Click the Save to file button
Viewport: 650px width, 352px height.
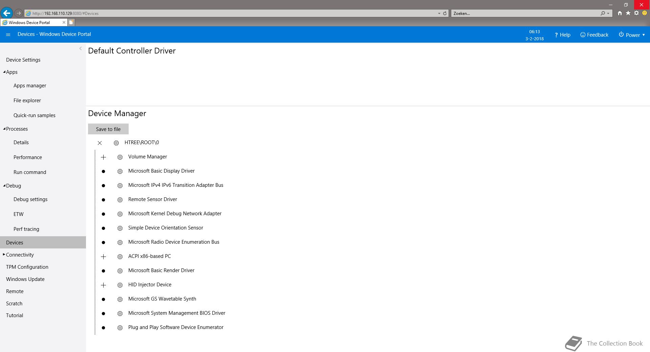(108, 129)
